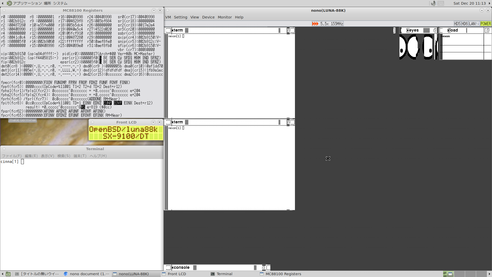This screenshot has height=277, width=492.
Task: Open the Monitor menu in nono
Action: point(224,17)
